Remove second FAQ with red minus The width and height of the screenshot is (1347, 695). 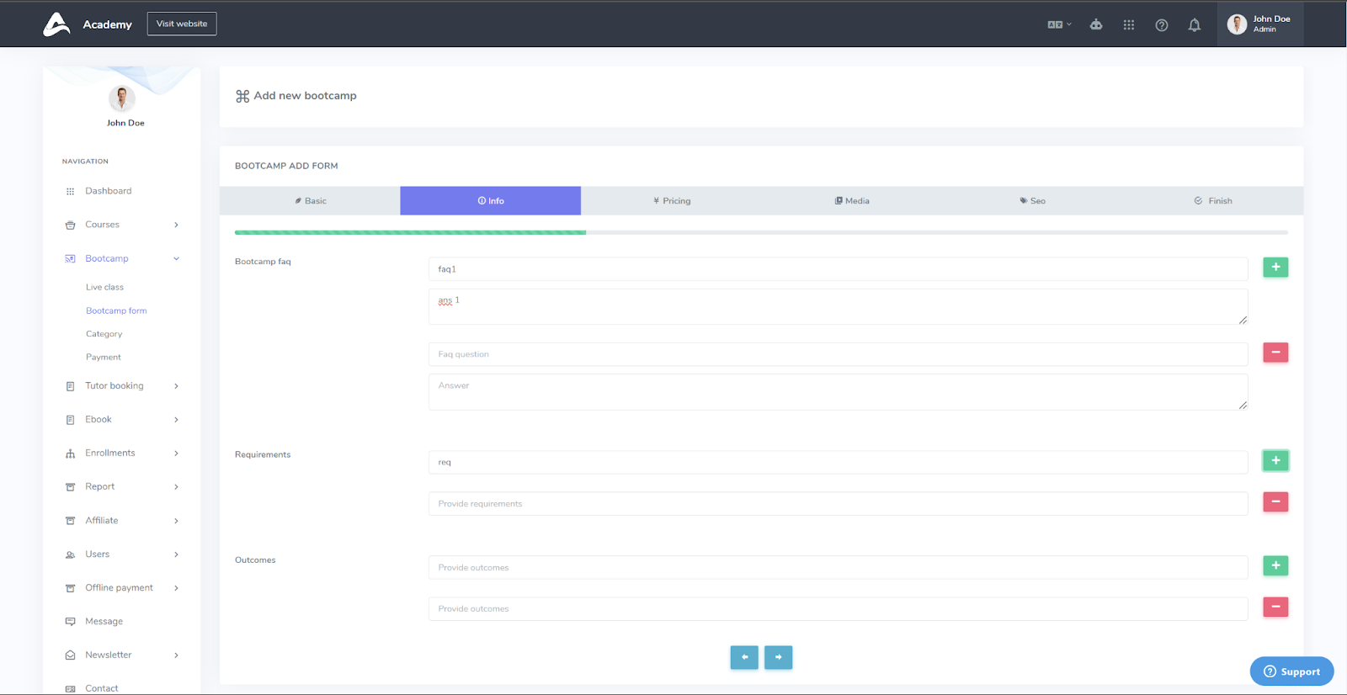click(1275, 353)
